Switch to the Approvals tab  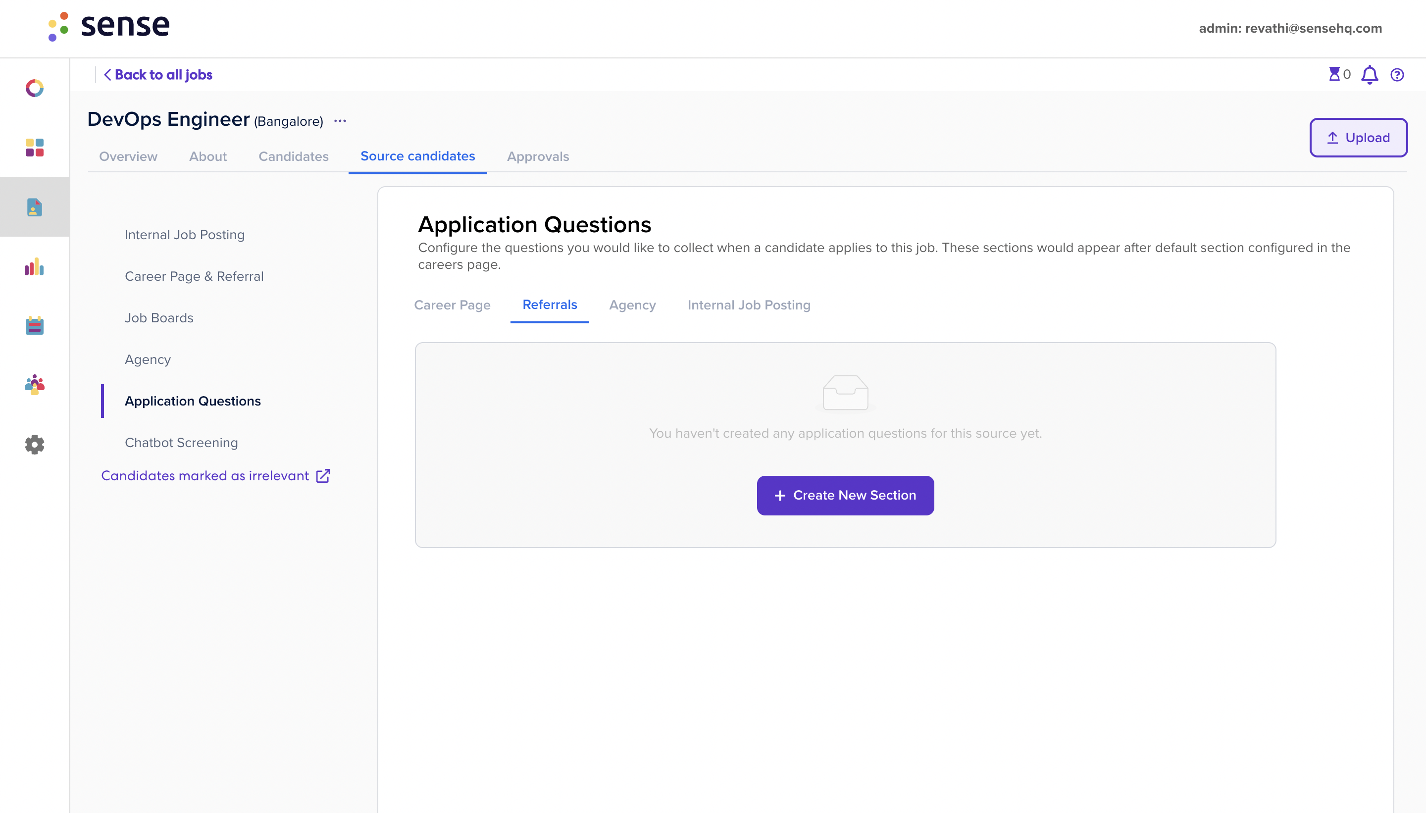538,156
